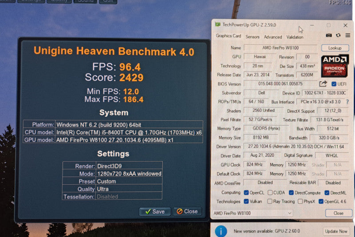Click the GPU Clock 824 MHz field
Screen dimensions: 355x237
pyautogui.click(x=254, y=164)
